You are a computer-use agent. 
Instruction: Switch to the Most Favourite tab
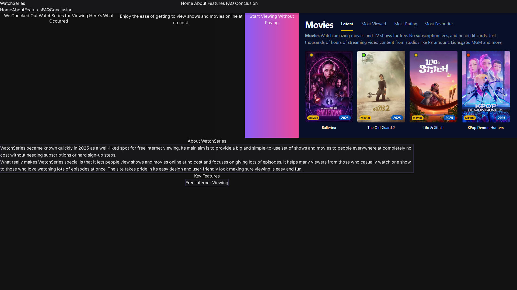point(438,24)
